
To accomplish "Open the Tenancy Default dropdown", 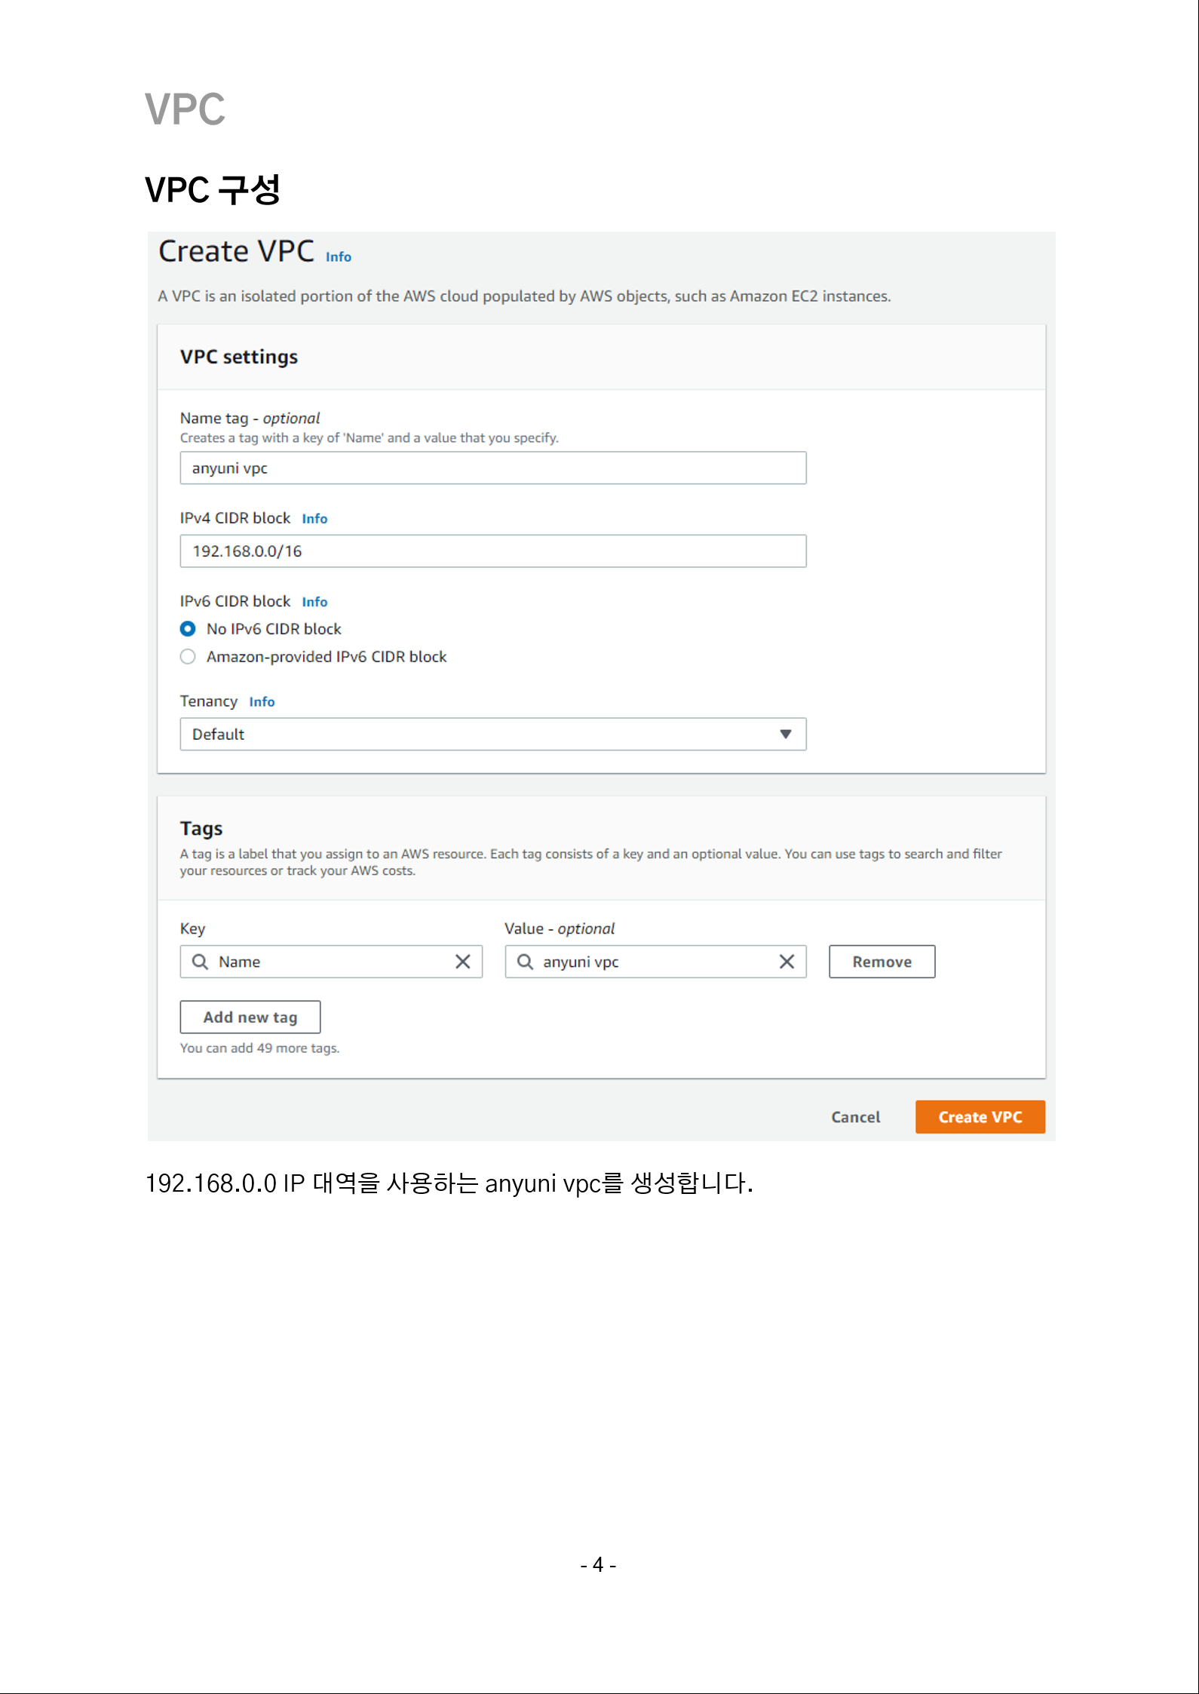I will point(493,735).
